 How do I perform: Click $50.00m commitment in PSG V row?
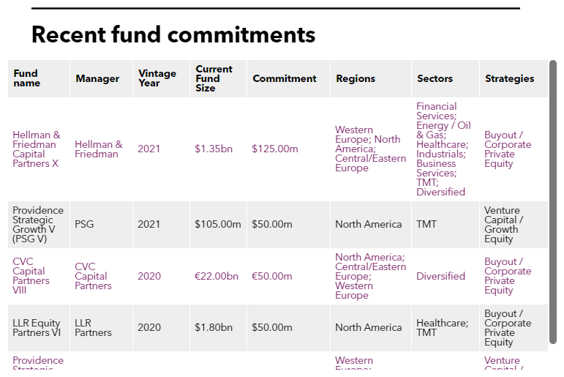pyautogui.click(x=272, y=224)
